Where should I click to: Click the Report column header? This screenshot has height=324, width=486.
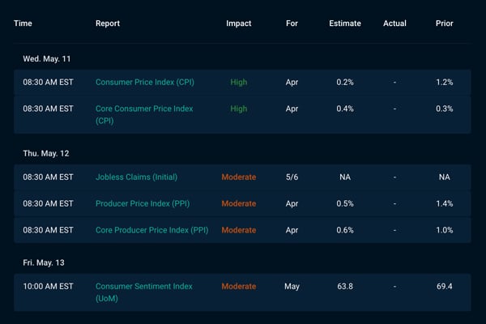coord(108,23)
